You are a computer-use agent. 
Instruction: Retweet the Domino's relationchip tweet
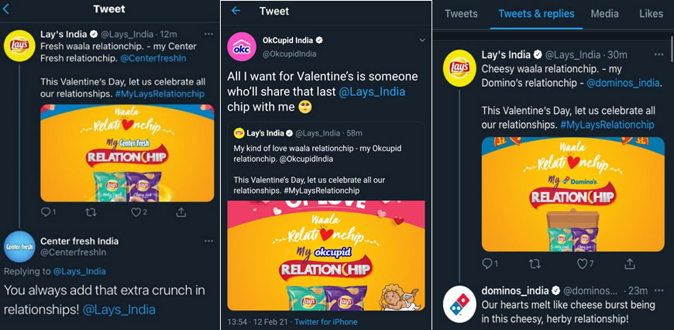tap(535, 263)
